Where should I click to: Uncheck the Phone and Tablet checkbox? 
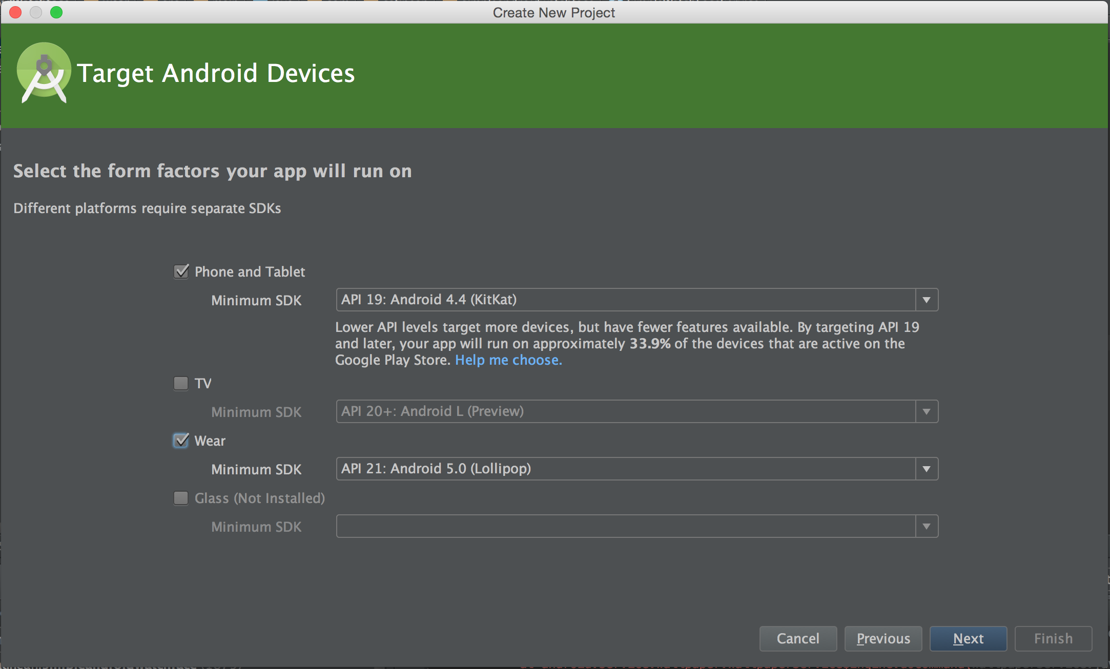(x=180, y=271)
